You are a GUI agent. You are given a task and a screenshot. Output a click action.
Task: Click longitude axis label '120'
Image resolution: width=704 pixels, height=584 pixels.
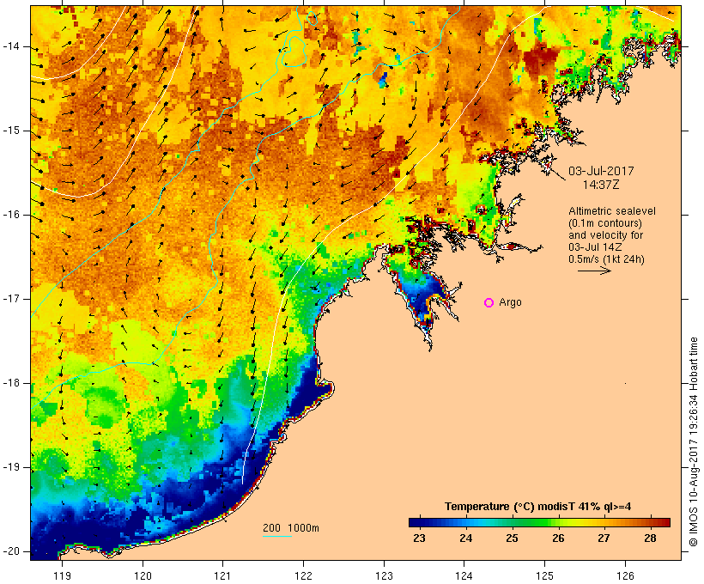point(143,576)
